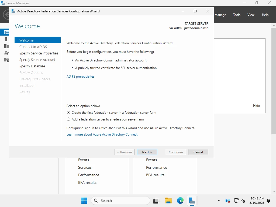The image size is (276, 207).
Task: Go to Specify Service Properties step
Action: (39, 53)
